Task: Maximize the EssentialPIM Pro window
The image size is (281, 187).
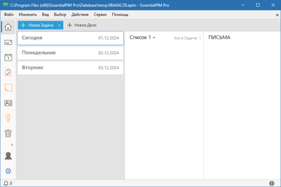Action: click(x=258, y=5)
